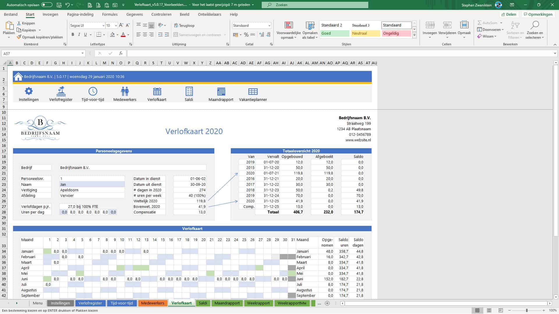The width and height of the screenshot is (559, 314).
Task: Click the Tijd-voor-tijd clock icon
Action: [x=93, y=91]
